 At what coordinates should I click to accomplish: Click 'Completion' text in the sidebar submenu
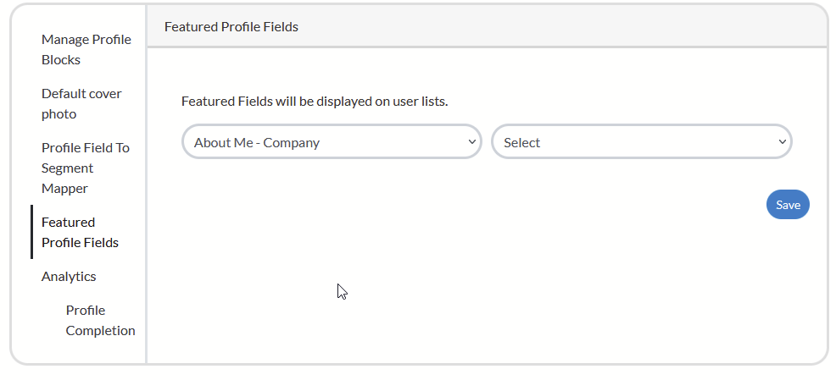click(100, 330)
